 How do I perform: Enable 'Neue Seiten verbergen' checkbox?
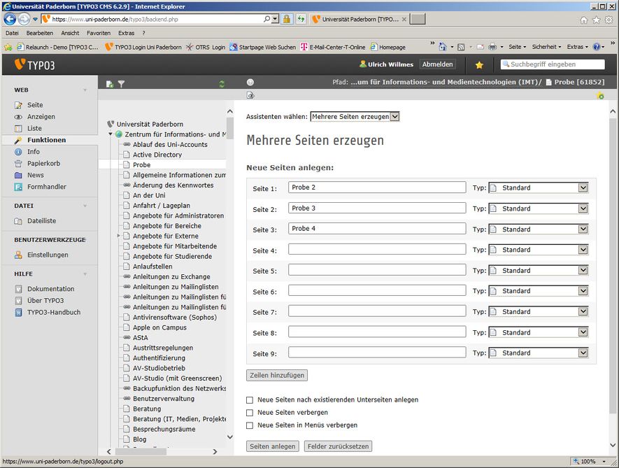(x=250, y=413)
